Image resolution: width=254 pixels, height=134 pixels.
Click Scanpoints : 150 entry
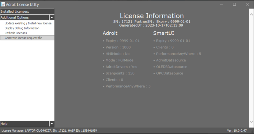click(120, 73)
